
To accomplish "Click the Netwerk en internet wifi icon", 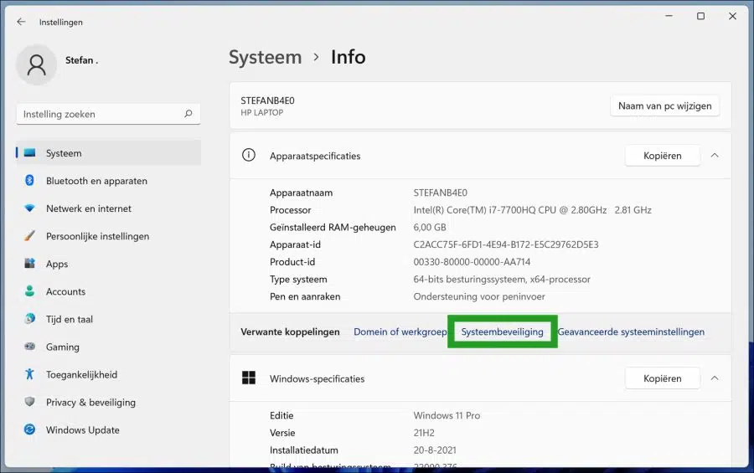I will [x=30, y=208].
